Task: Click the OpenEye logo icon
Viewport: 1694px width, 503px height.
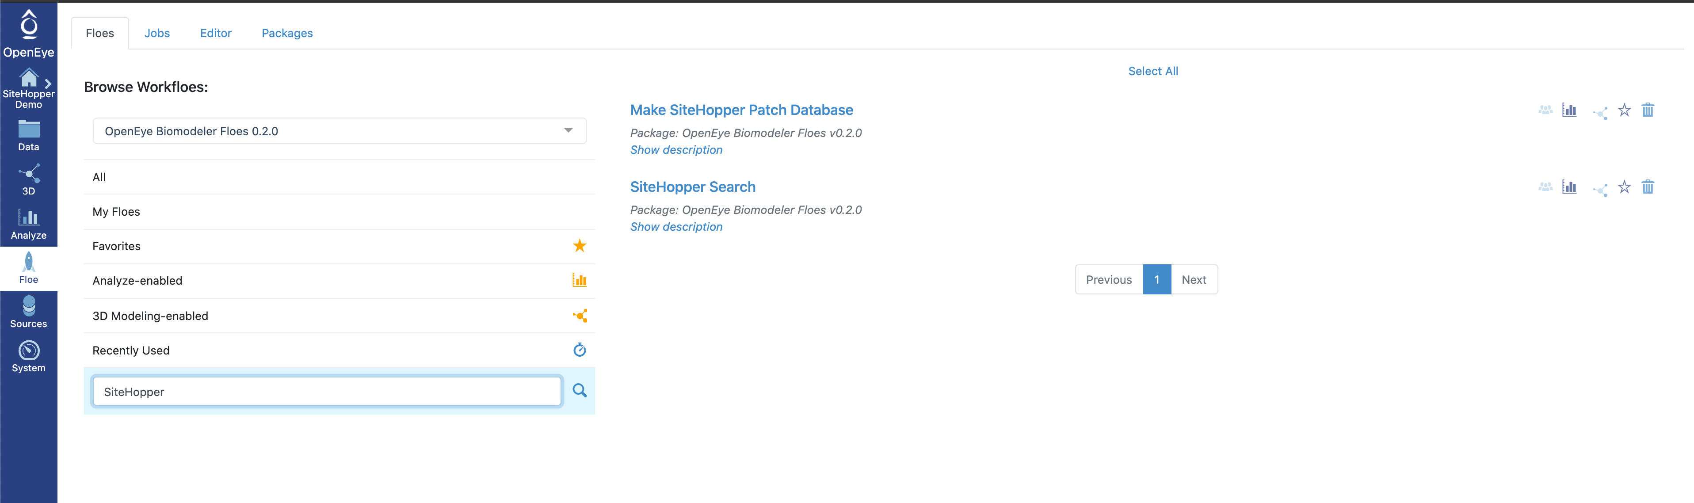Action: pos(29,25)
